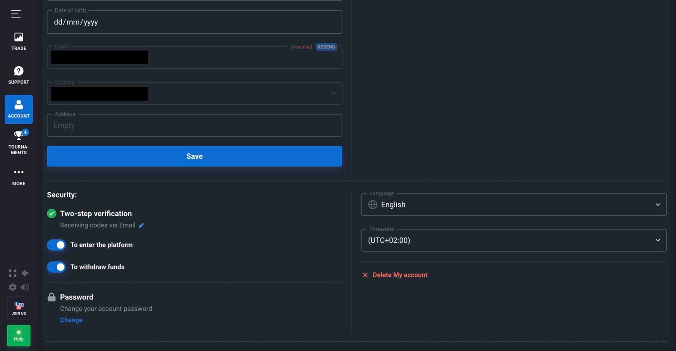Click into the Email input field
The height and width of the screenshot is (351, 676).
click(194, 57)
